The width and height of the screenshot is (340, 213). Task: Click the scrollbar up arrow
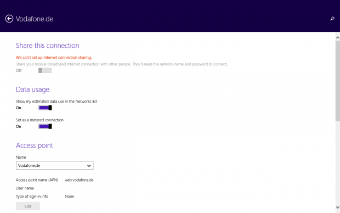coord(338,38)
